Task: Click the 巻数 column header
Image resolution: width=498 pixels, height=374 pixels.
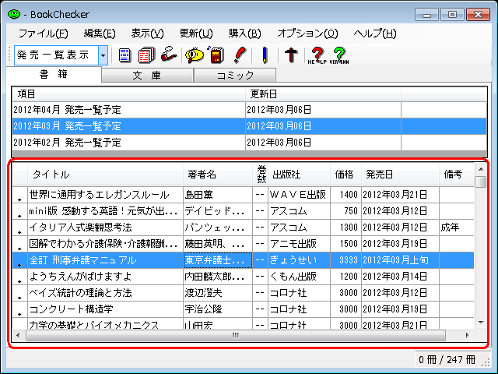Action: tap(261, 175)
